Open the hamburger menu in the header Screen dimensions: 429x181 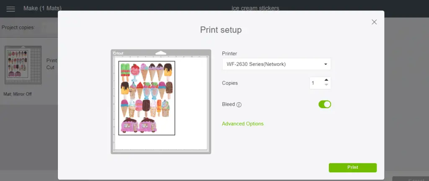tap(10, 9)
